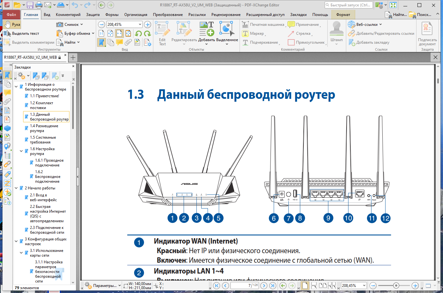Image resolution: width=443 pixels, height=293 pixels.
Task: Open the 2.1 Вход в веб-интерфейс bookmark
Action: pyautogui.click(x=43, y=197)
